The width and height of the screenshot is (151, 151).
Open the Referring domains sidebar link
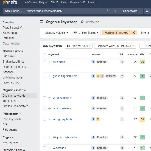tap(14, 67)
